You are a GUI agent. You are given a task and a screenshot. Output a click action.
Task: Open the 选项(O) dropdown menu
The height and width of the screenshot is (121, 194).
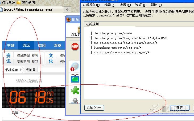coord(141,5)
